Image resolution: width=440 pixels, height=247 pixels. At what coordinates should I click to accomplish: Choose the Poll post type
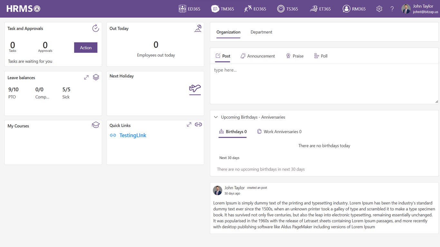point(321,56)
